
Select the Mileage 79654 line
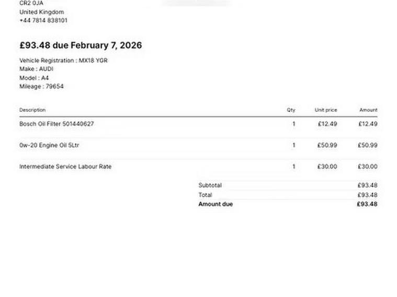point(41,87)
